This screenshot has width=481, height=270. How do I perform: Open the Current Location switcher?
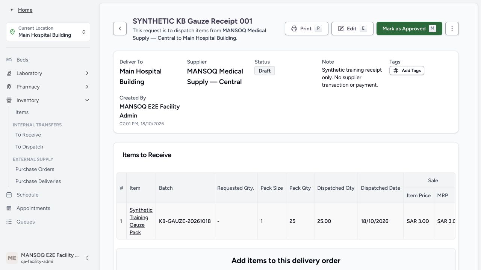coord(48,32)
